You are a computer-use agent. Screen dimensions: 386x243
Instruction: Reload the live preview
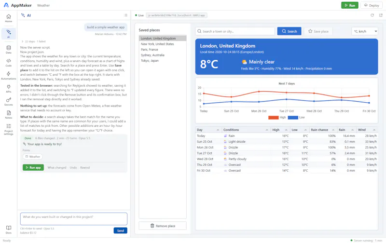(372, 15)
